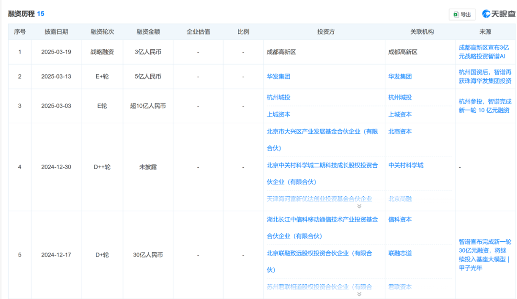Open 北京市大兴区产业发展基金 investor link
Image resolution: width=517 pixels, height=299 pixels.
tap(322, 131)
